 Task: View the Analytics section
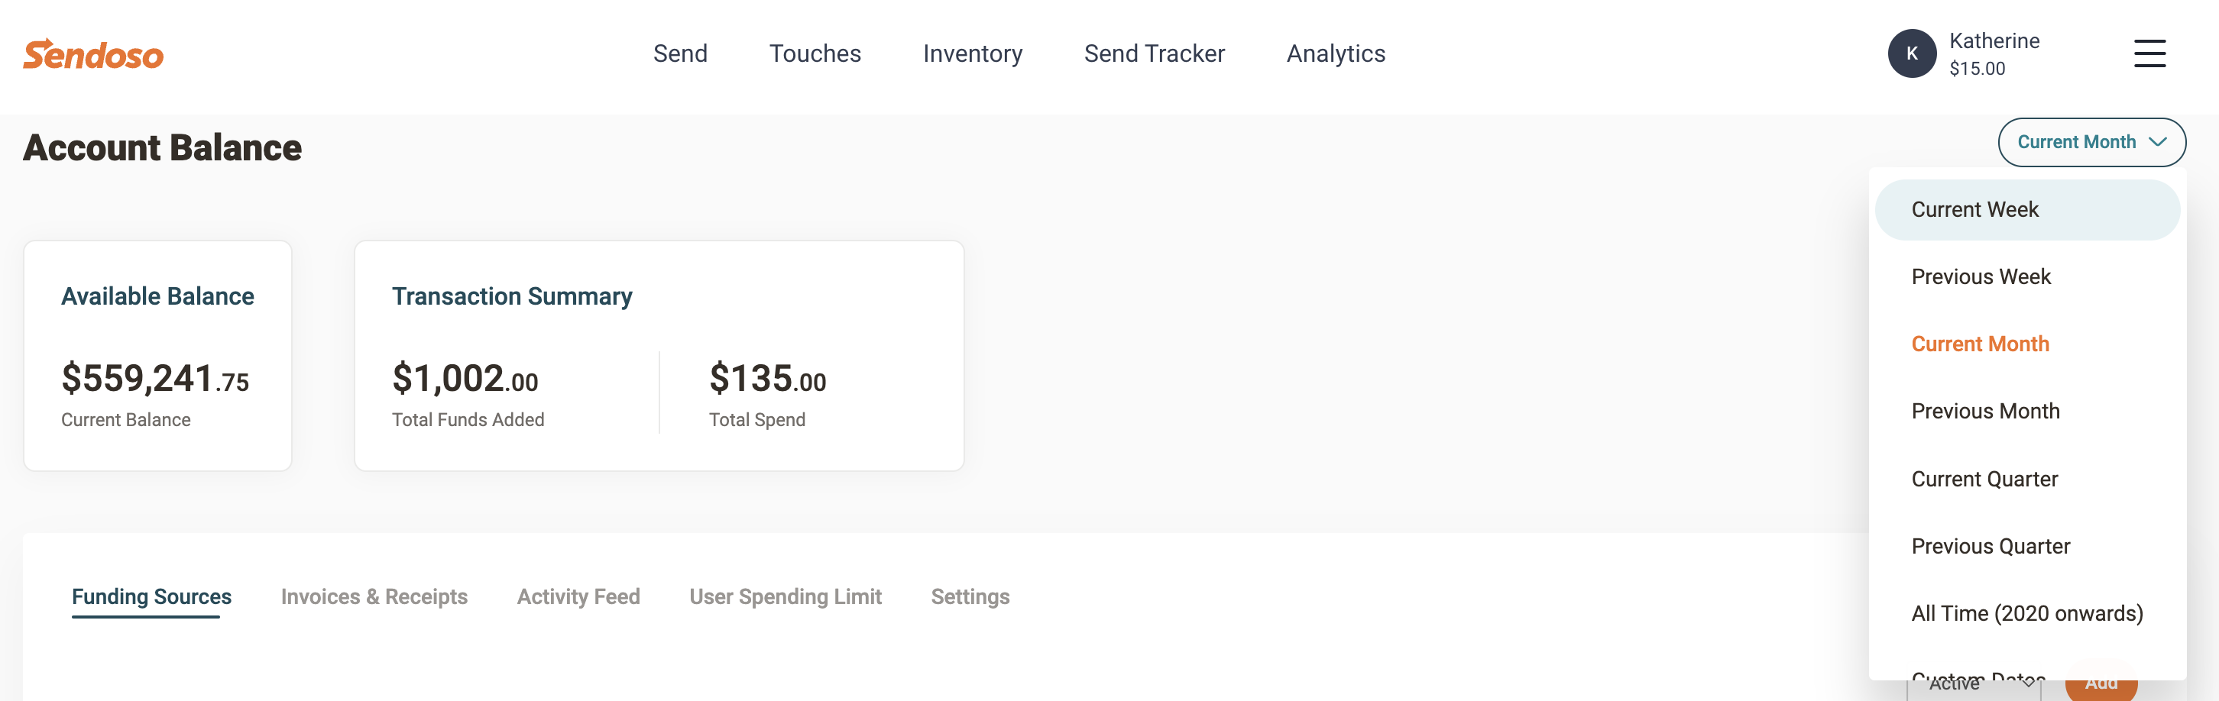click(1335, 53)
